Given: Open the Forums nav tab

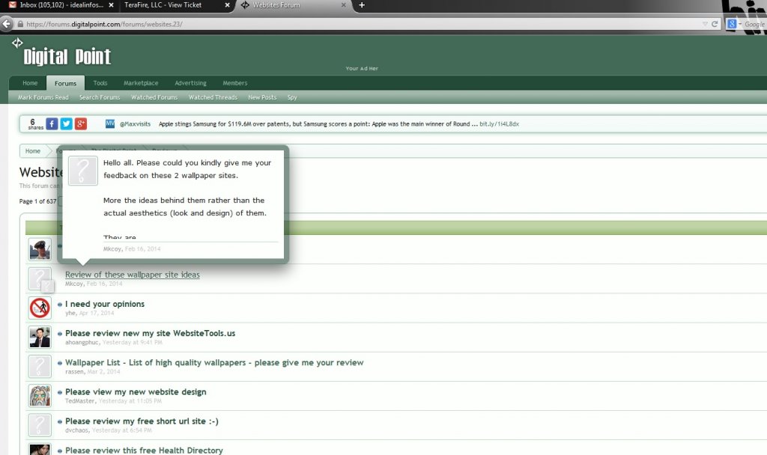Looking at the screenshot, I should coord(66,83).
